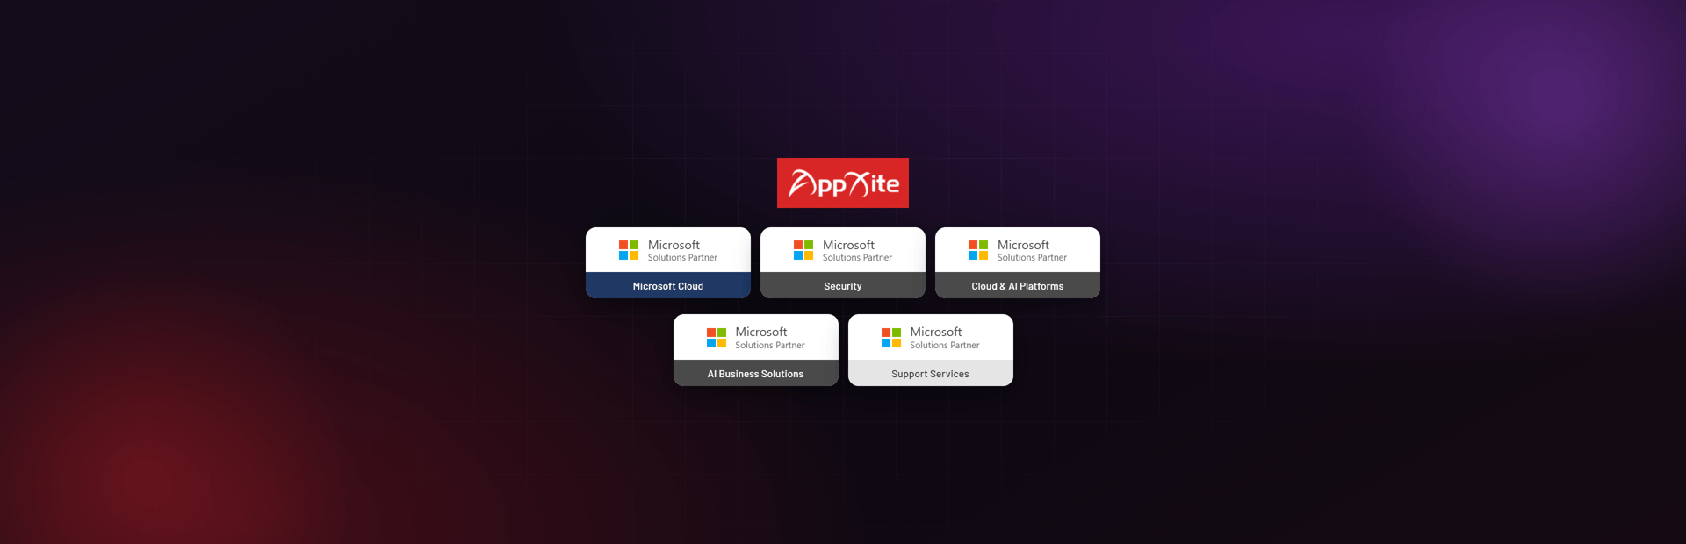The image size is (1686, 544).
Task: Click 'Microsoft' wordmark on Support Services badge
Action: tap(936, 332)
